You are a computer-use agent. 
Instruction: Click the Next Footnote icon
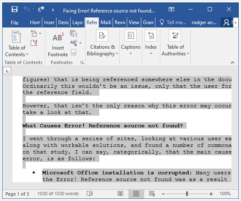point(74,43)
